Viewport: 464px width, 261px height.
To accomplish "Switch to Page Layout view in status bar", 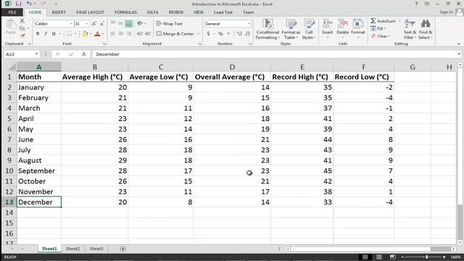I will pos(378,257).
